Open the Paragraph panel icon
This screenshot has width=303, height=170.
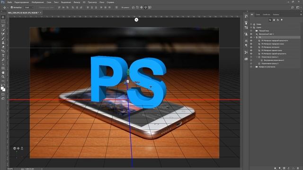tap(246, 45)
